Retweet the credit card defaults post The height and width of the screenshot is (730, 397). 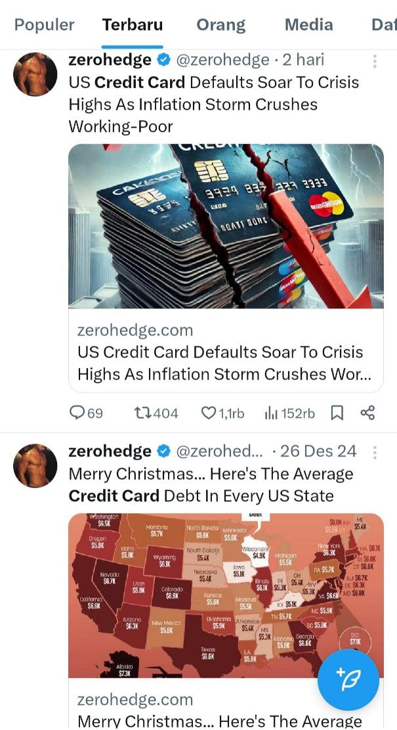(156, 413)
